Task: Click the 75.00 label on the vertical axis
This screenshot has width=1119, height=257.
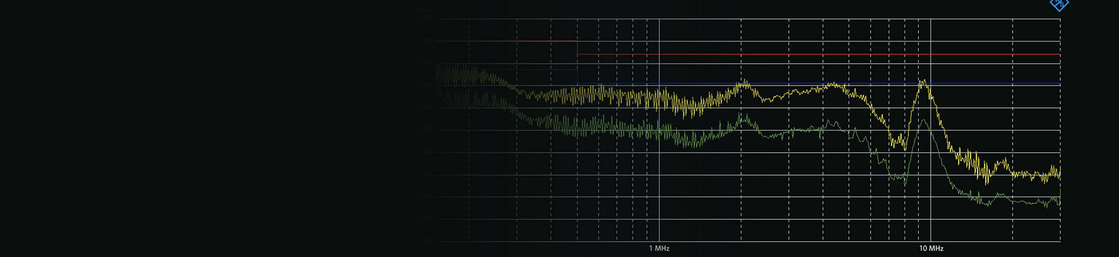Action: [424, 41]
